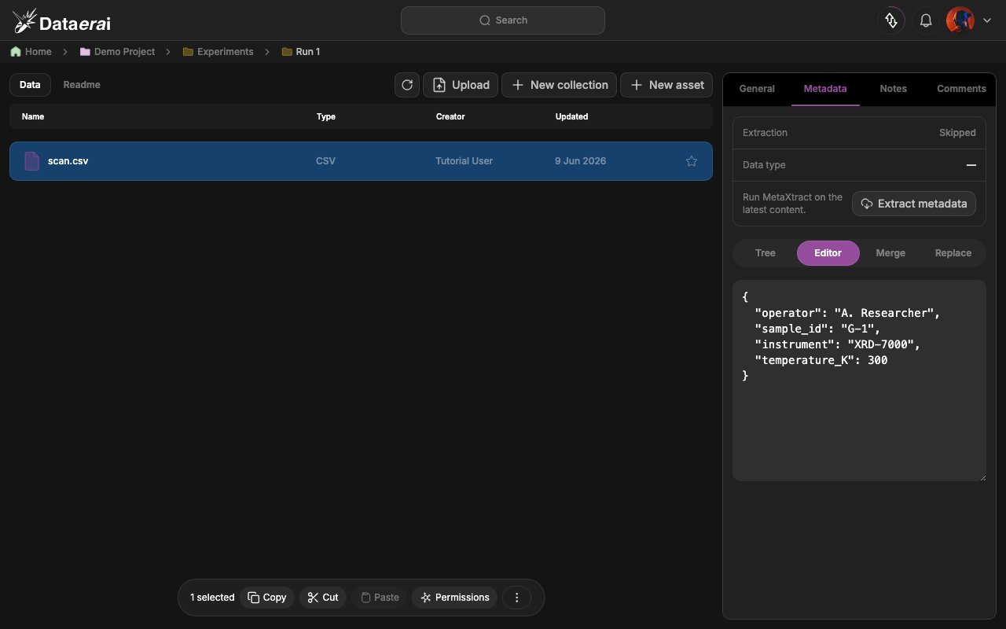Click the Data type row label
1006x629 pixels.
click(x=764, y=165)
